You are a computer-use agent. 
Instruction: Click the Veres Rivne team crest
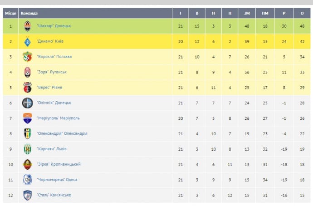coord(28,88)
